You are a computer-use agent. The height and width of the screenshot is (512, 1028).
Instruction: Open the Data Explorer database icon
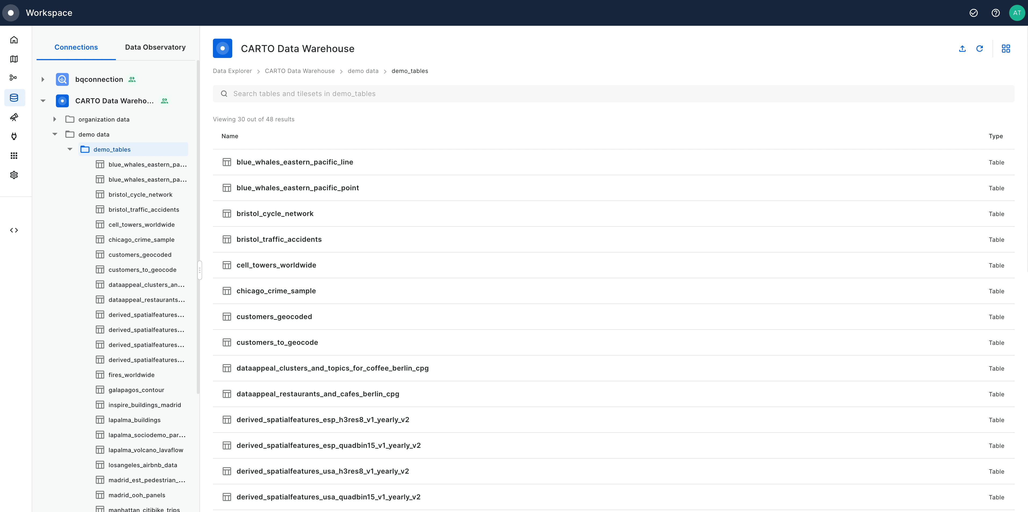pos(14,98)
